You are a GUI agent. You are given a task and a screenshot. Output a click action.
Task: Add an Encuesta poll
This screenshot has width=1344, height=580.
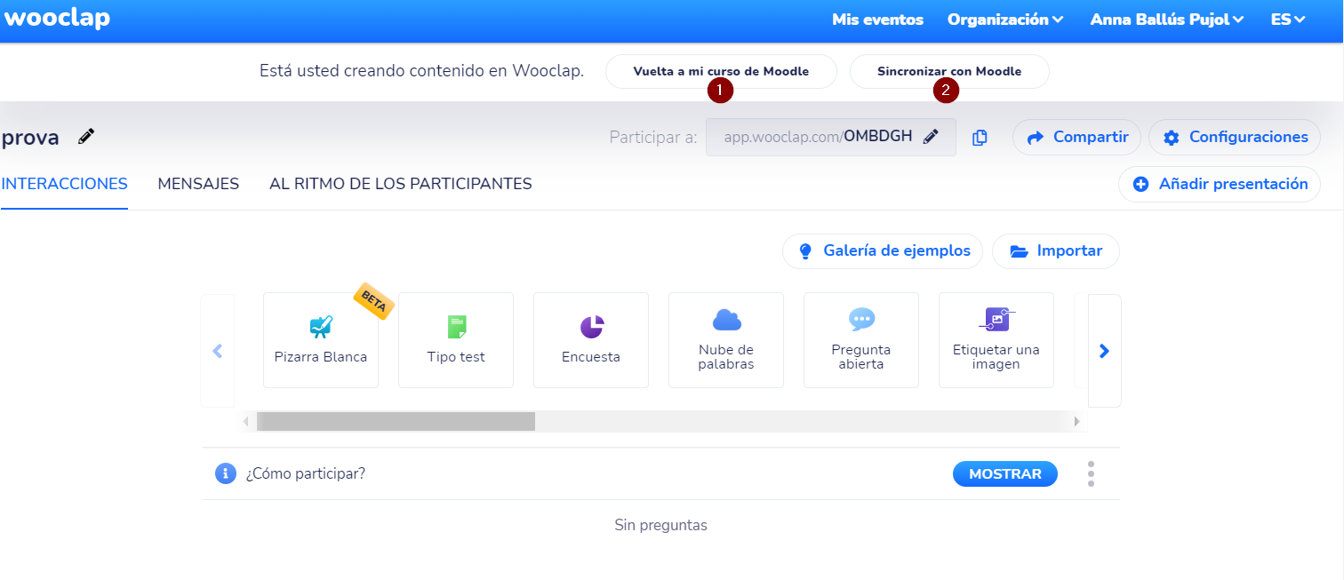pyautogui.click(x=591, y=340)
